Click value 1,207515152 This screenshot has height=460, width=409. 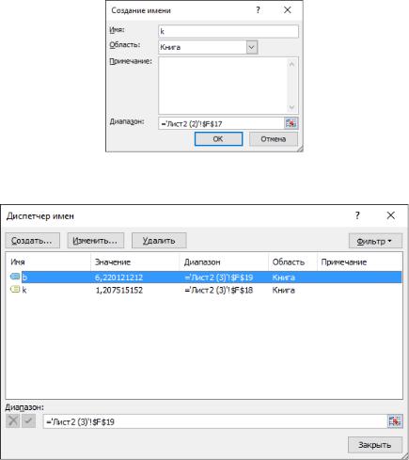[x=118, y=291]
